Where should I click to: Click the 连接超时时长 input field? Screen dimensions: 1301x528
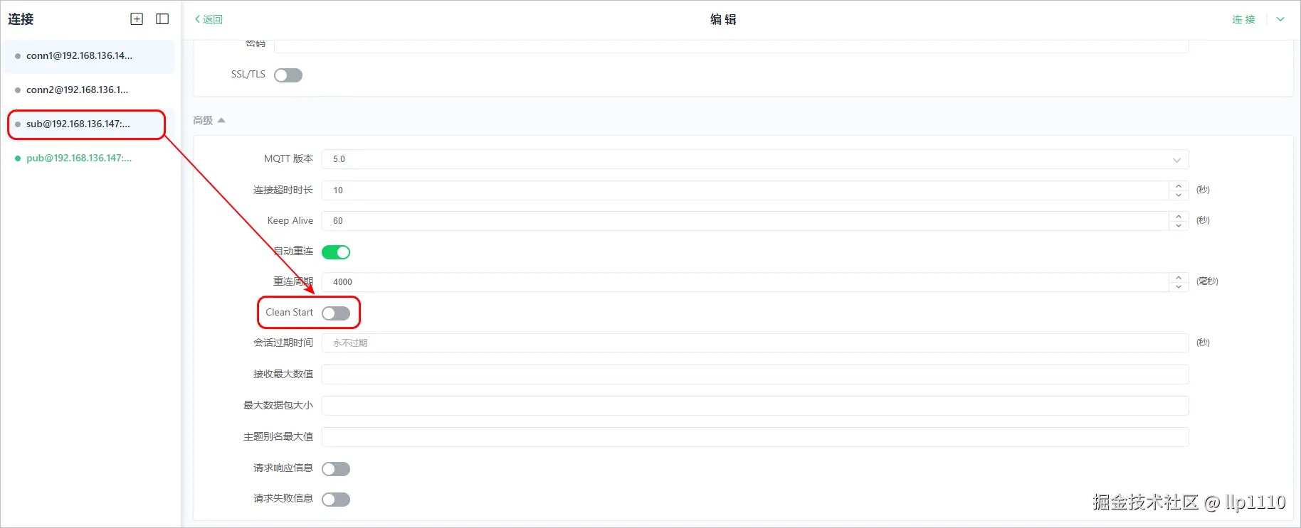pos(745,190)
